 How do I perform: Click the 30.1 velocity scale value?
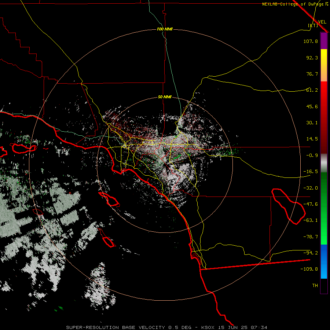312,123
